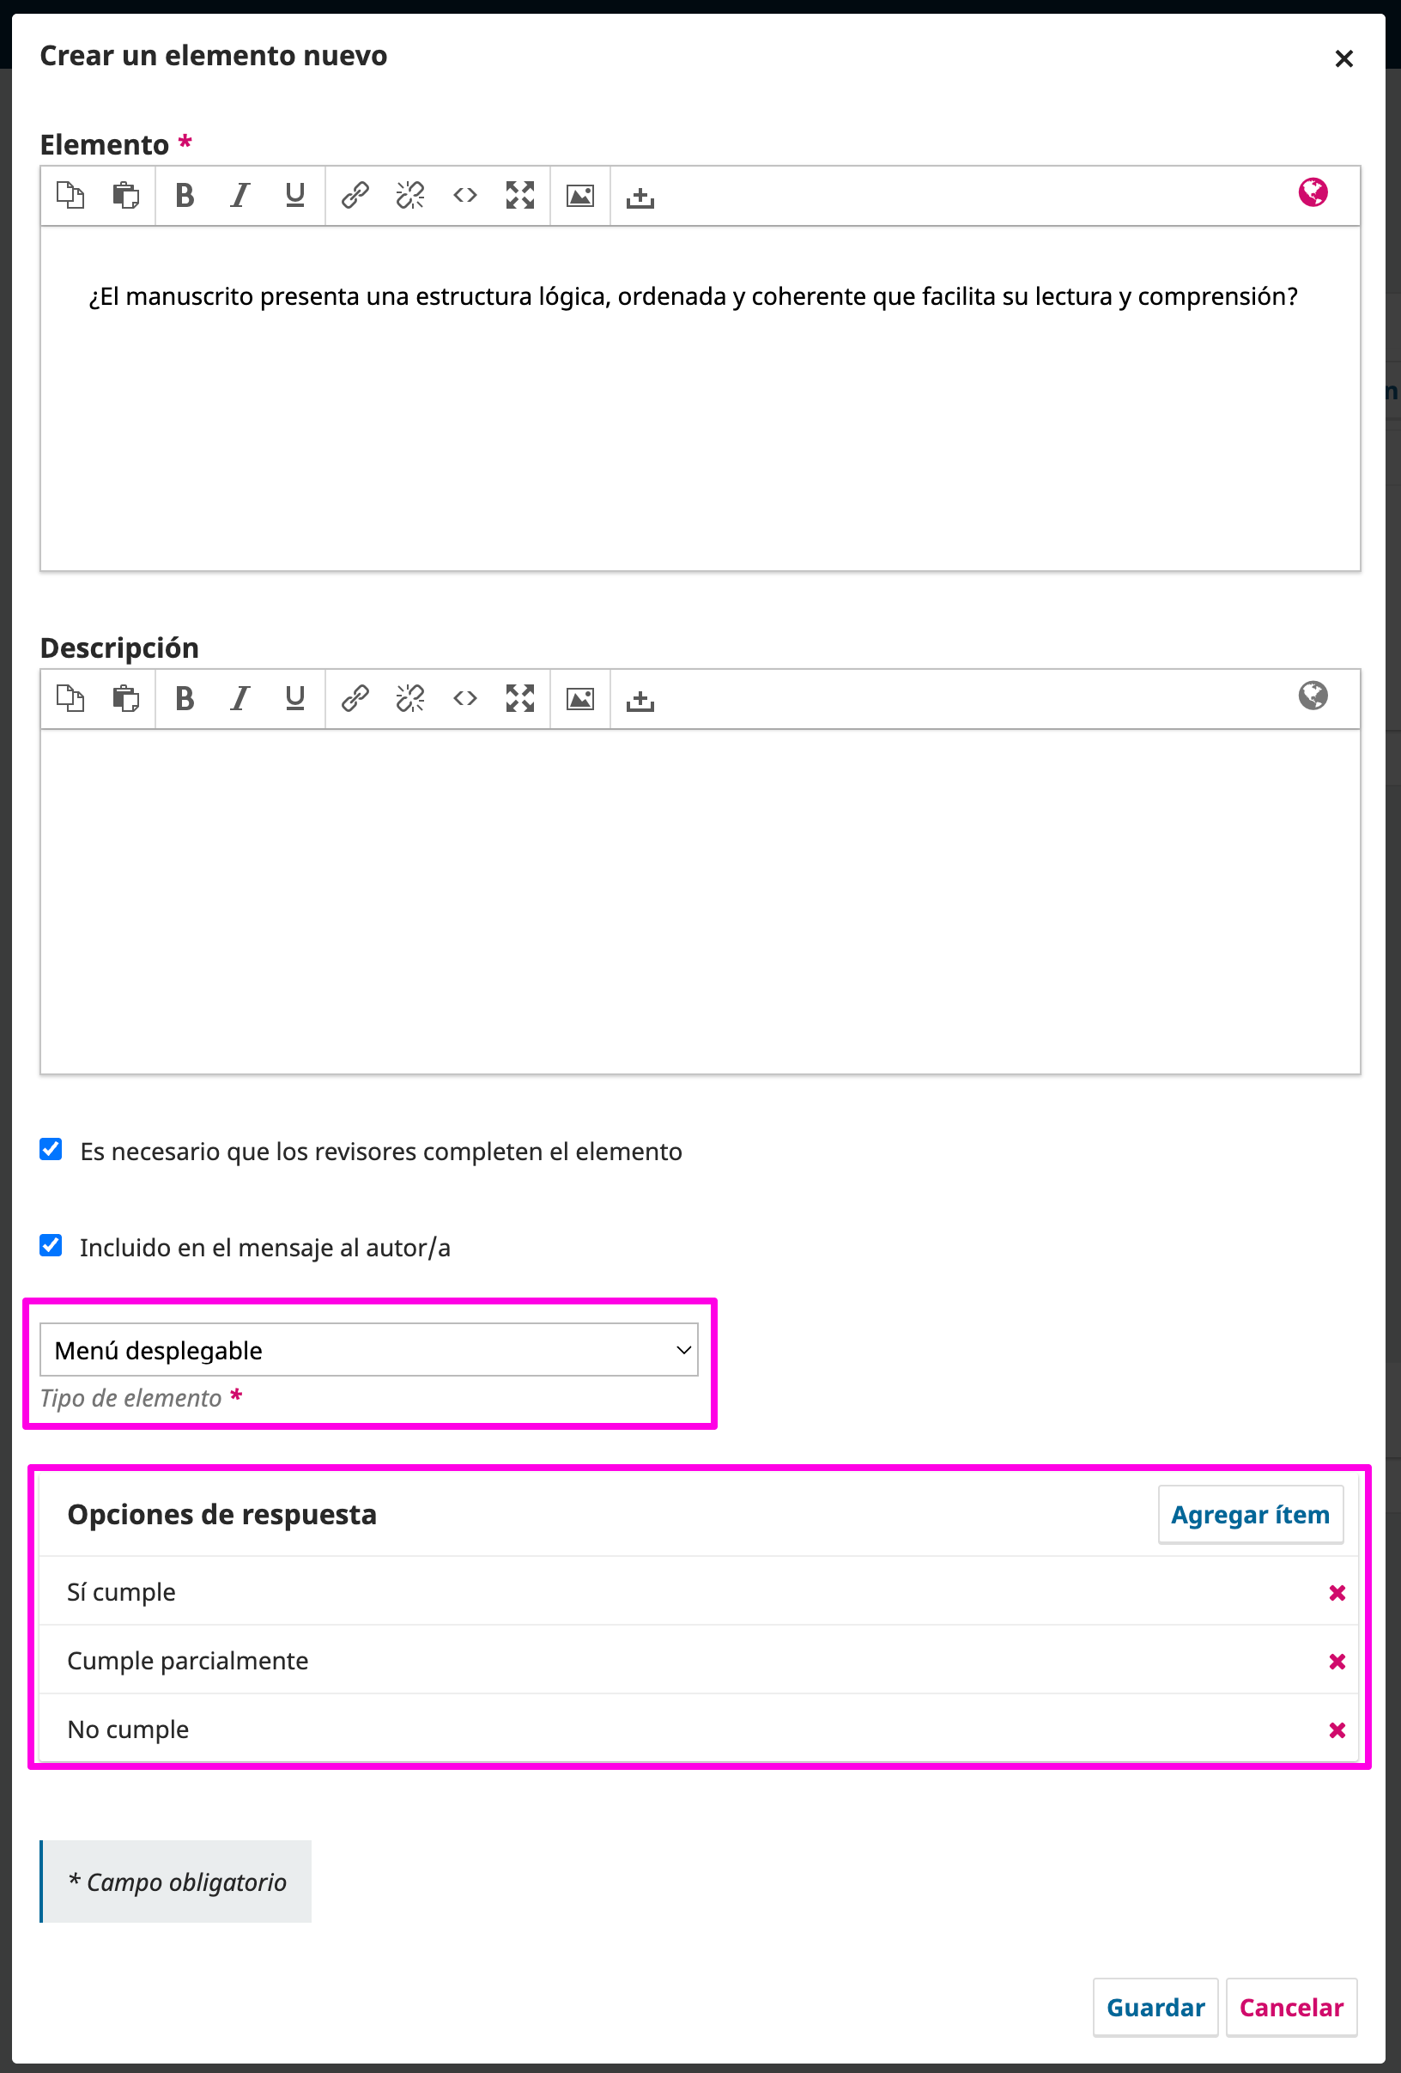Remove link icon in Descripción toolbar
Viewport: 1401px width, 2073px height.
click(x=410, y=698)
